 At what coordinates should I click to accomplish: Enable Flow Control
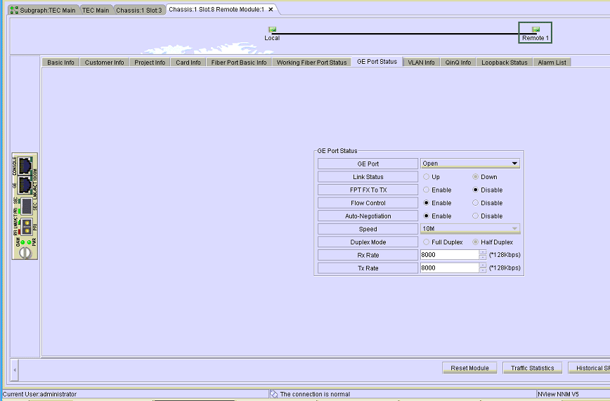[427, 203]
